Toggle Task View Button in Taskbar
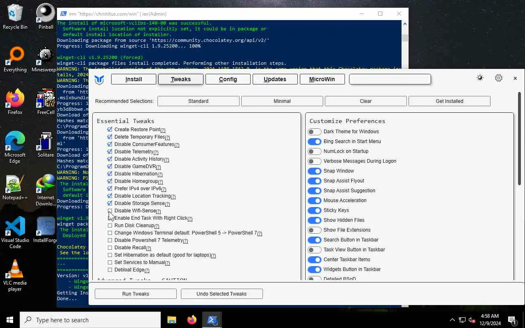525x328 pixels. pos(315,250)
